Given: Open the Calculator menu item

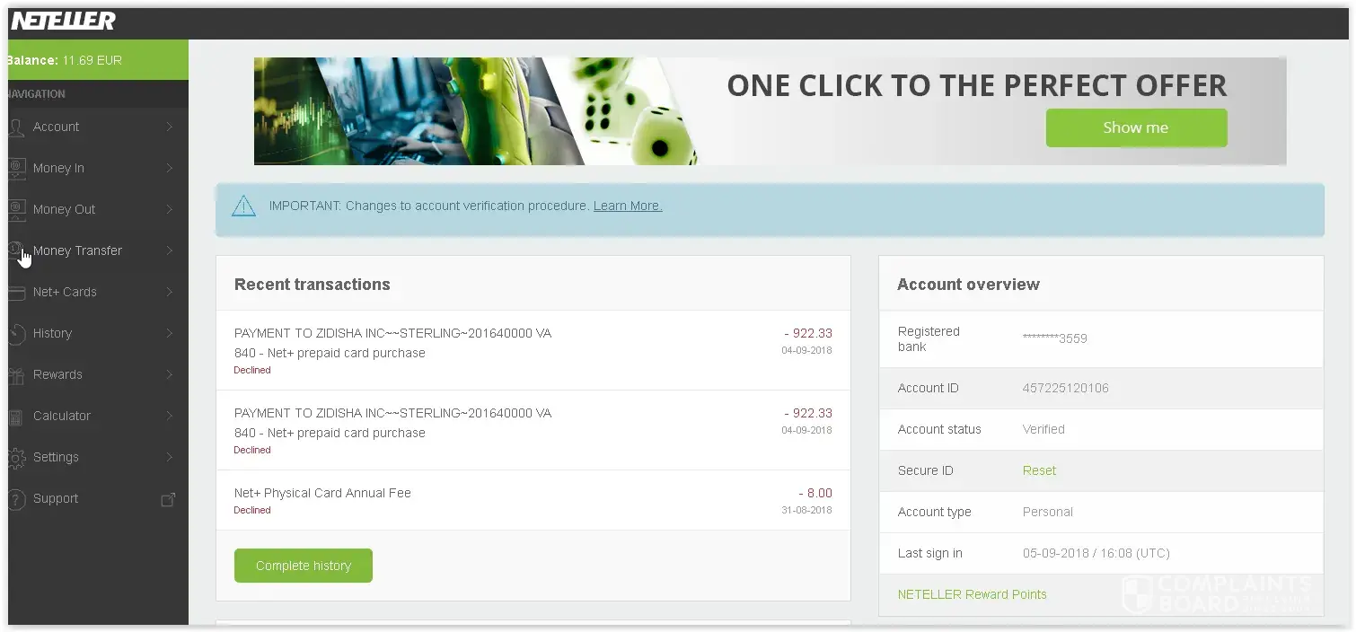Looking at the screenshot, I should click(x=62, y=416).
